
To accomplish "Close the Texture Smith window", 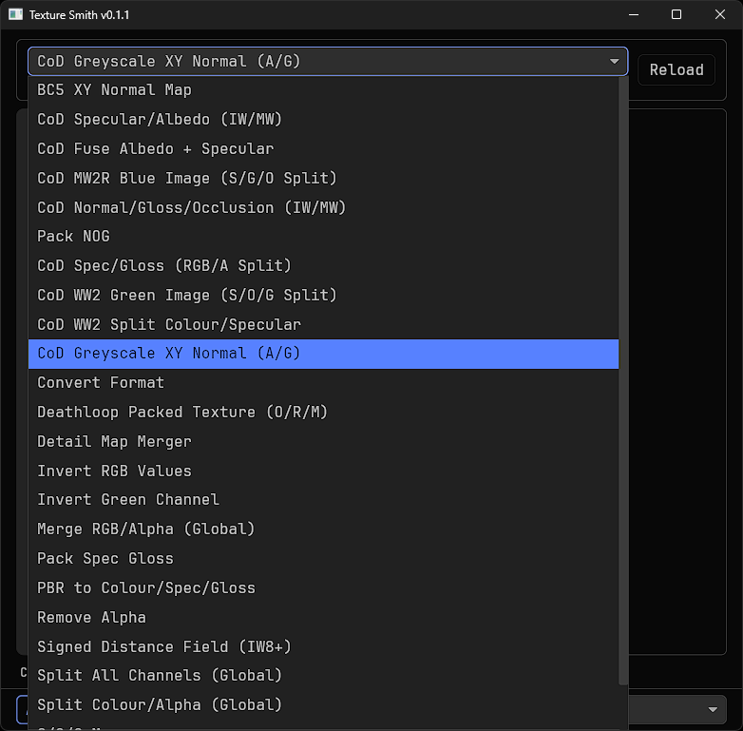I will point(720,14).
